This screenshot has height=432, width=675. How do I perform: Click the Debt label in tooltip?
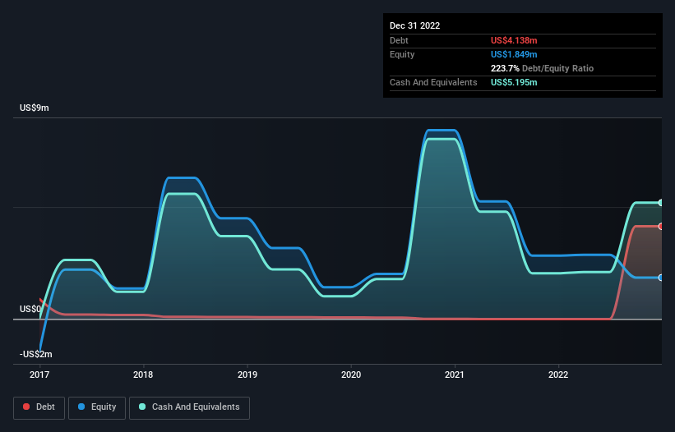click(x=399, y=40)
